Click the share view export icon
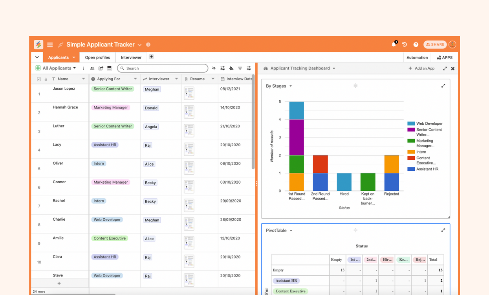Image resolution: width=489 pixels, height=295 pixels. [101, 68]
